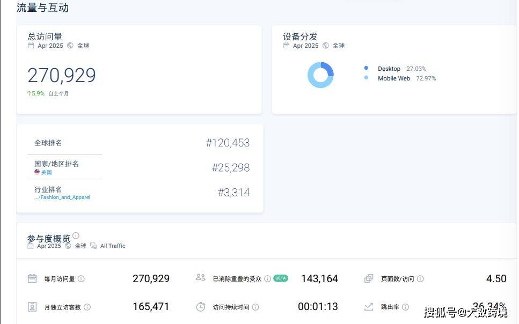Click the monthly unique visitors value 165,471

point(151,307)
